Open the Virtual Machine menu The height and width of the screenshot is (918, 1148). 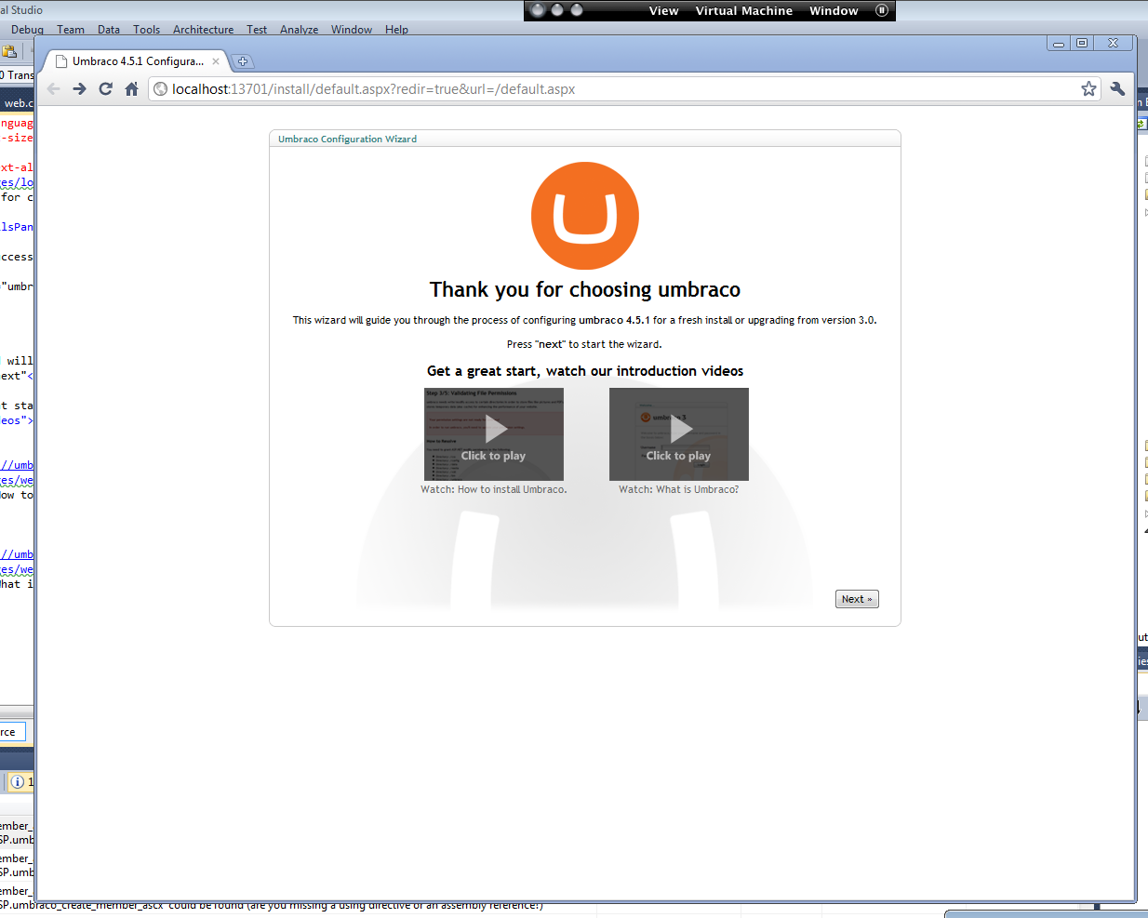pyautogui.click(x=744, y=11)
